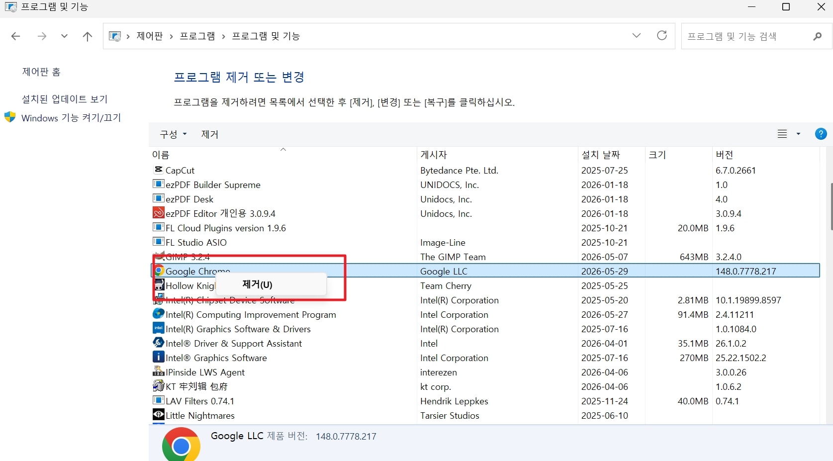Click 제어판 in the breadcrumb path
Screen dimensions: 833x461
coord(150,36)
